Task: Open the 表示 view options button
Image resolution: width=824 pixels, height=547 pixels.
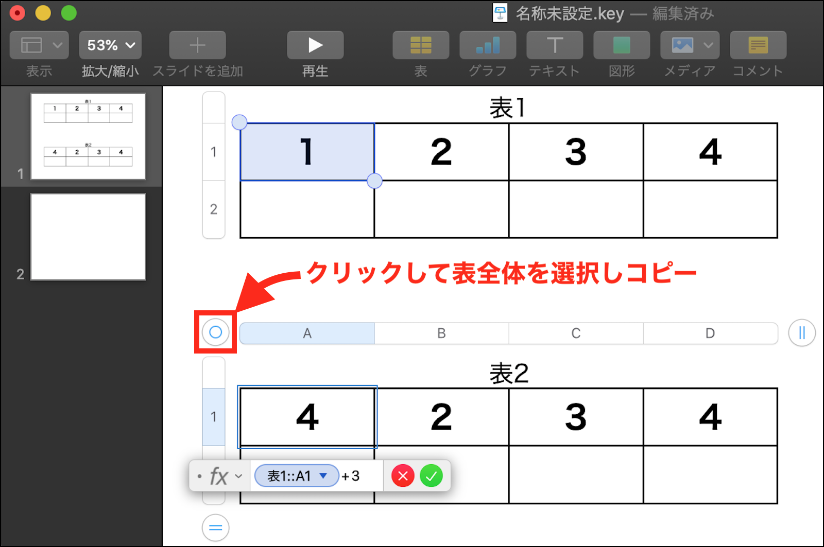Action: click(39, 45)
